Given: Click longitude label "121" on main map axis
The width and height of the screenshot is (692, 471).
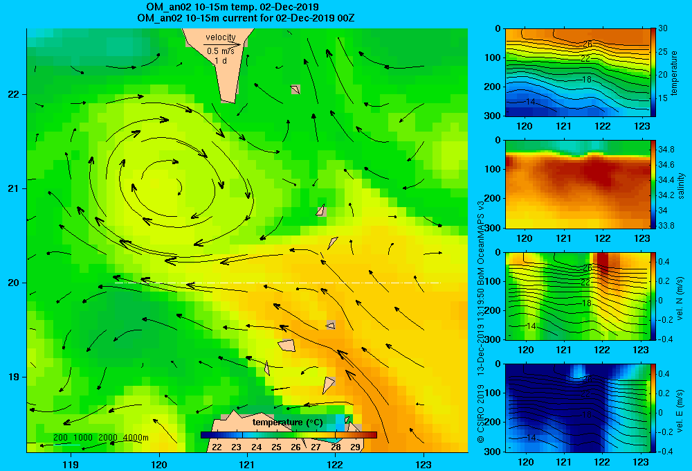Looking at the screenshot, I should (247, 464).
